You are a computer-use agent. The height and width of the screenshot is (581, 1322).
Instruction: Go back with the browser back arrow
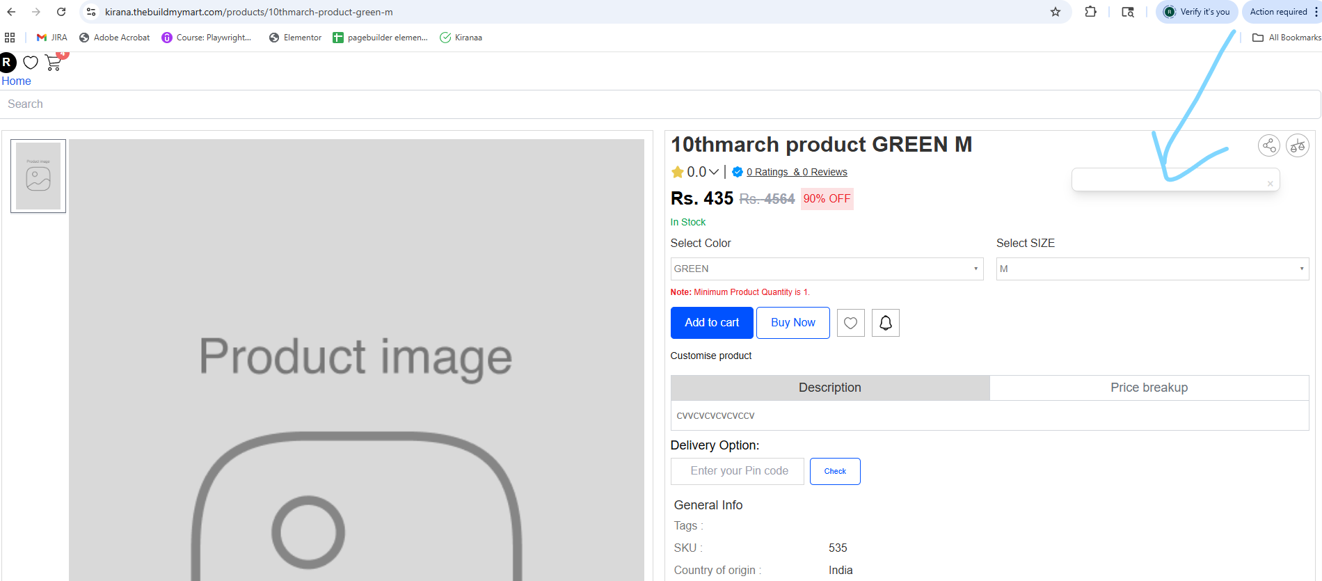[11, 12]
